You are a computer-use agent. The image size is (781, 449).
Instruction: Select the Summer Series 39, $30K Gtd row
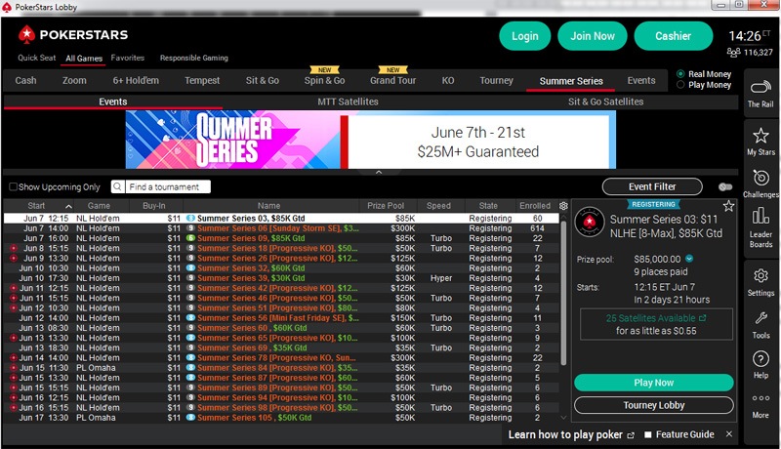point(281,278)
